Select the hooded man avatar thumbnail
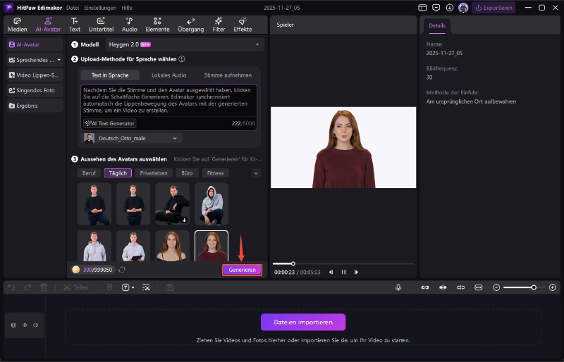Image resolution: width=564 pixels, height=362 pixels. tap(211, 204)
